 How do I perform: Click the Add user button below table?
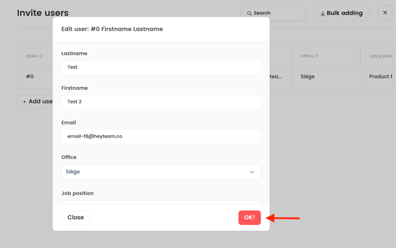[37, 102]
